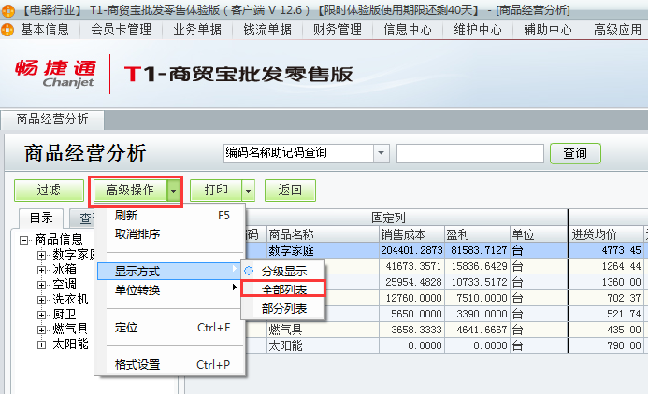648x394 pixels.
Task: Open the 信息中心 menu
Action: [x=408, y=30]
